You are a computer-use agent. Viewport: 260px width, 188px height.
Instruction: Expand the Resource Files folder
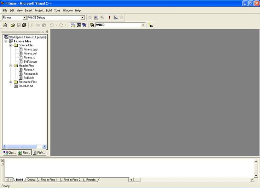[x=11, y=82]
